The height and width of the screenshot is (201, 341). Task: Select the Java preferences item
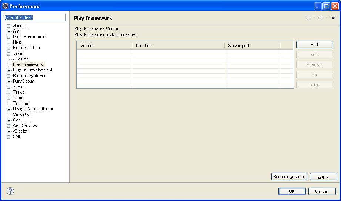click(17, 53)
